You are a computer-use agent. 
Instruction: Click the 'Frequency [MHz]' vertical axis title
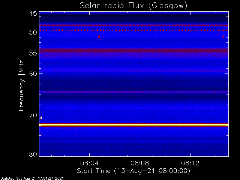[x=21, y=84]
